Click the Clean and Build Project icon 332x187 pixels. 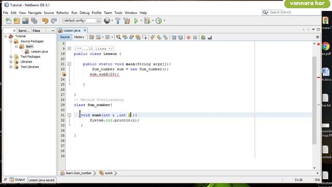click(127, 21)
